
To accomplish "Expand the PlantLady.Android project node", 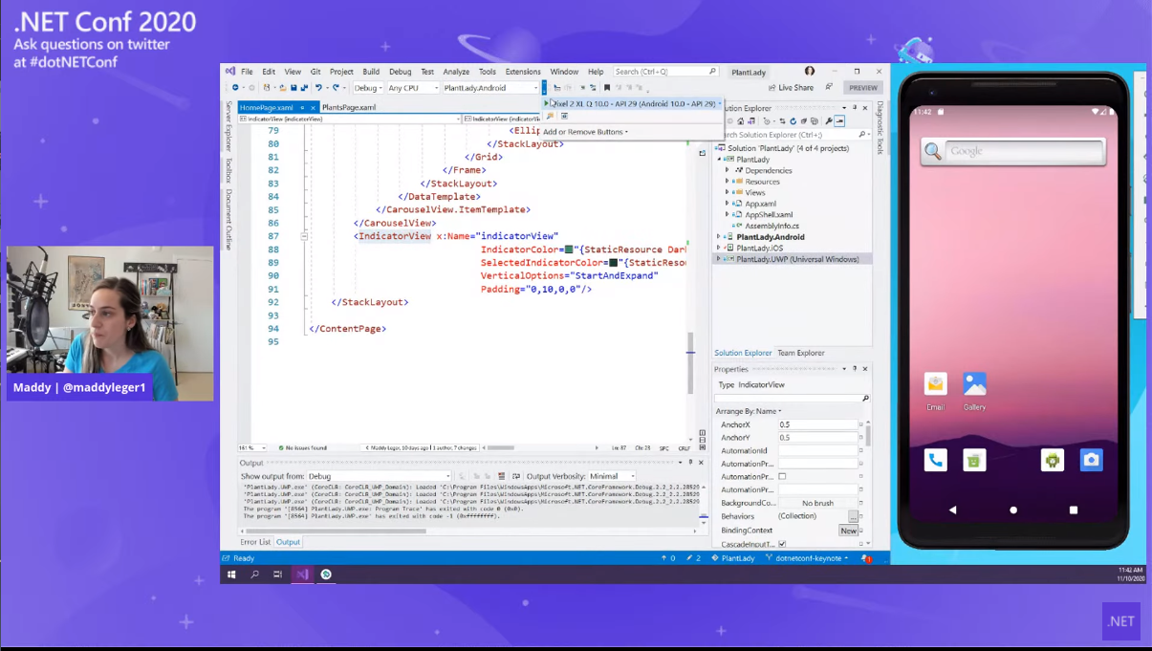I will coord(719,237).
